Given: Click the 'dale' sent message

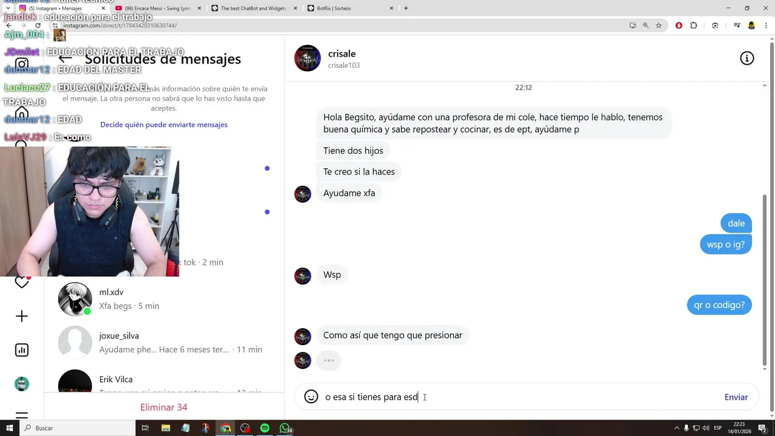Looking at the screenshot, I should pyautogui.click(x=736, y=223).
